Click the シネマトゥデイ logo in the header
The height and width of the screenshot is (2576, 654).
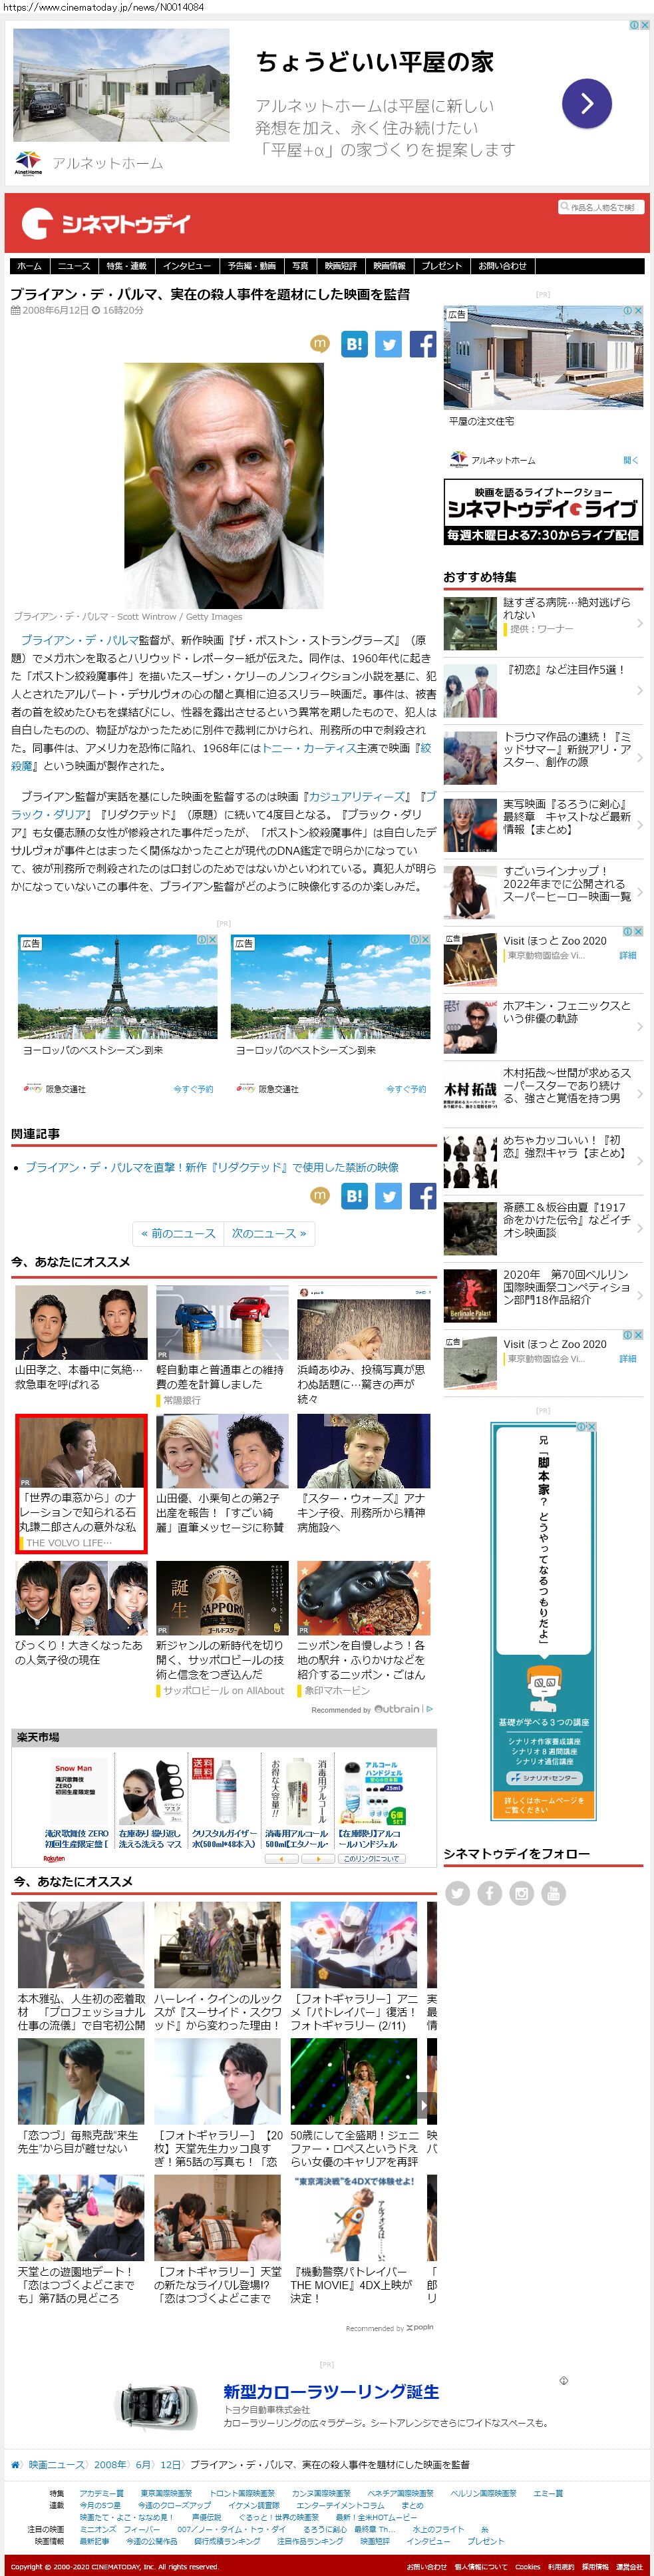click(105, 223)
